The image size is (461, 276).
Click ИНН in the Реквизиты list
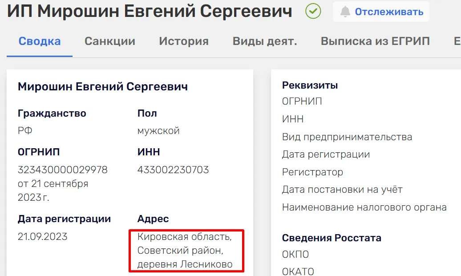pos(293,119)
